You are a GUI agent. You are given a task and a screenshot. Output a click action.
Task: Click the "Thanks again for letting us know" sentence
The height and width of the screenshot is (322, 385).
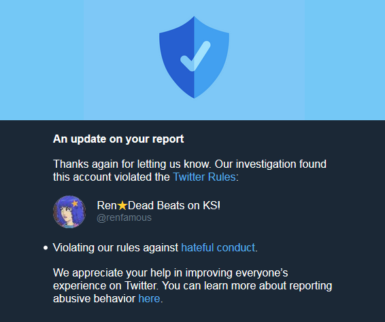coord(132,164)
